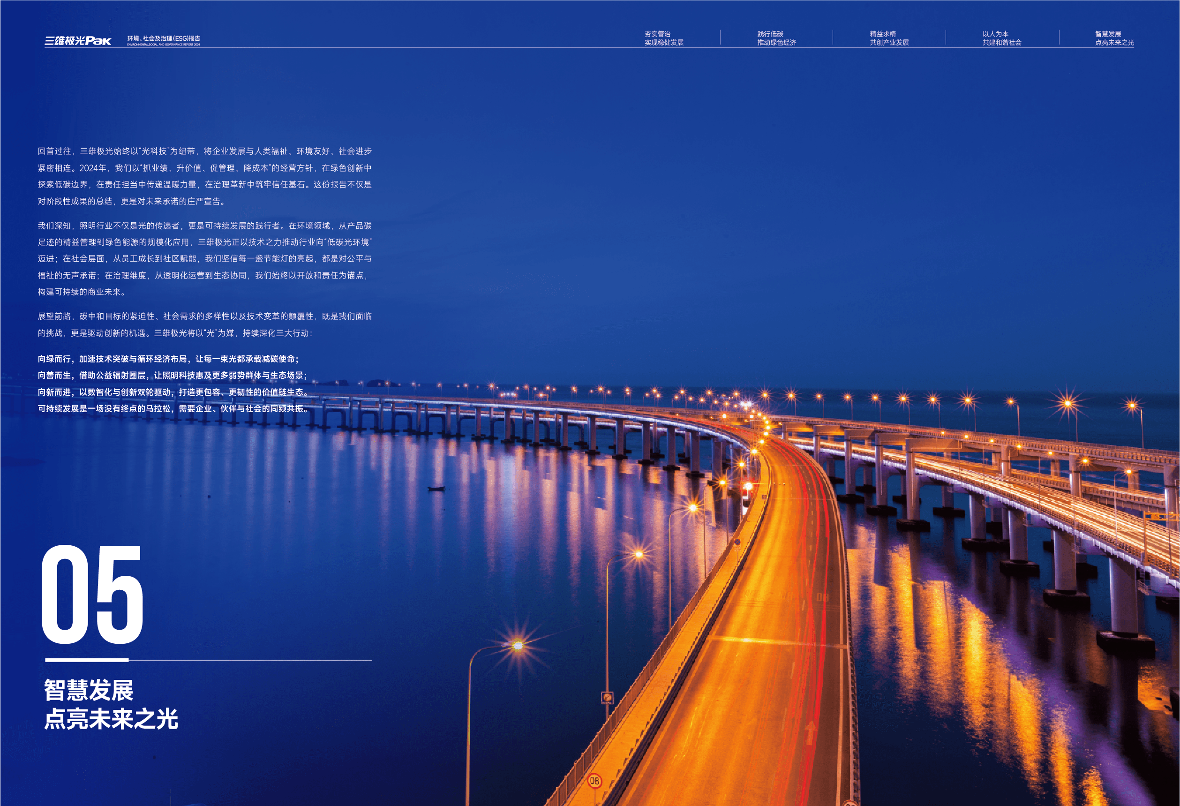Click the white arrow marking on road
Viewport: 1180px width, 806px height.
pyautogui.click(x=811, y=733)
